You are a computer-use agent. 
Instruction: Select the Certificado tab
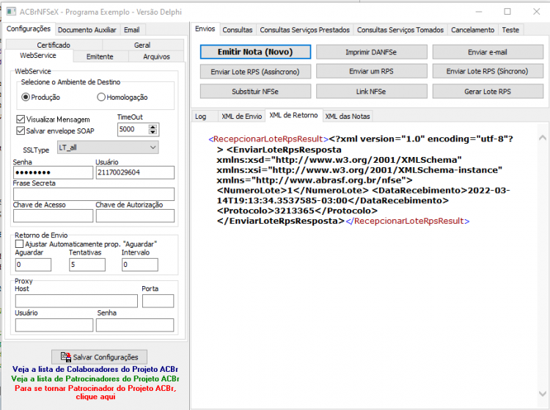[54, 45]
